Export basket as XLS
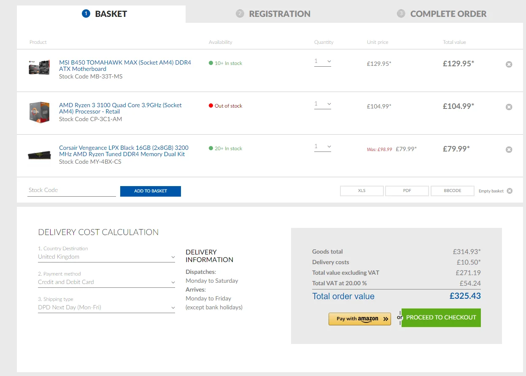This screenshot has width=526, height=376. [362, 191]
